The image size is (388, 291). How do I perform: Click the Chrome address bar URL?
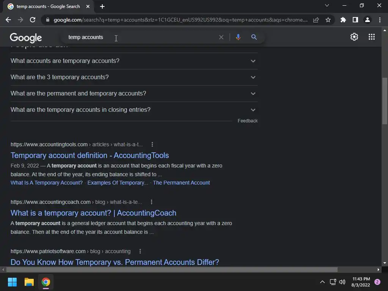[181, 20]
